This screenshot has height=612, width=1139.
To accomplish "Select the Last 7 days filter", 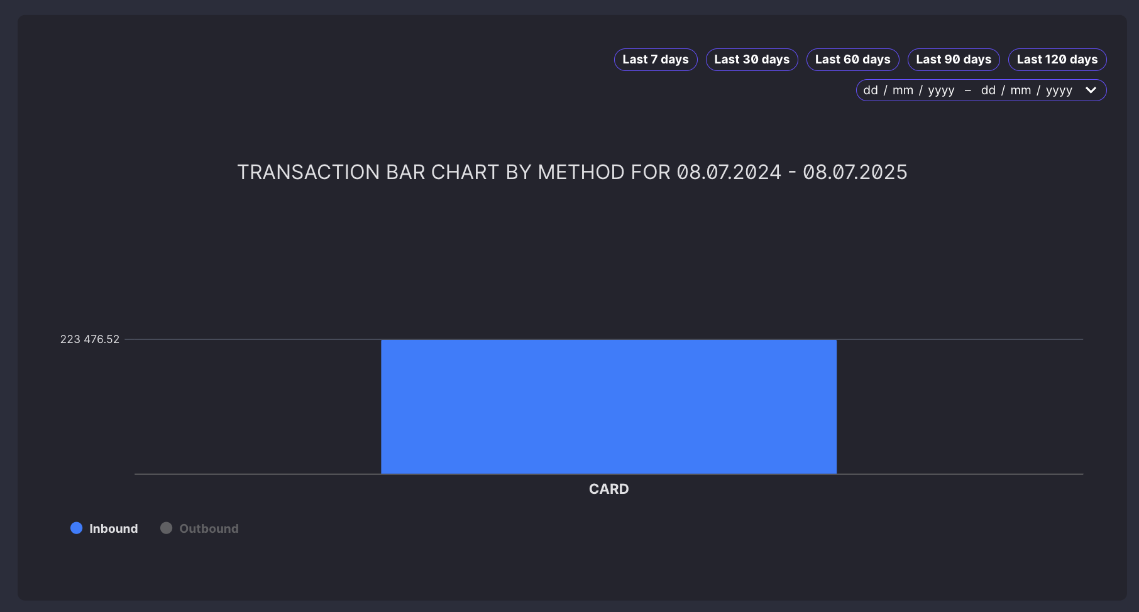I will coord(656,60).
